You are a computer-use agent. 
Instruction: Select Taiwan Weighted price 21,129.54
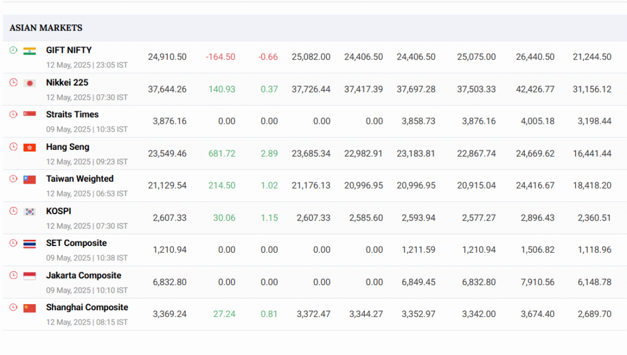[167, 185]
